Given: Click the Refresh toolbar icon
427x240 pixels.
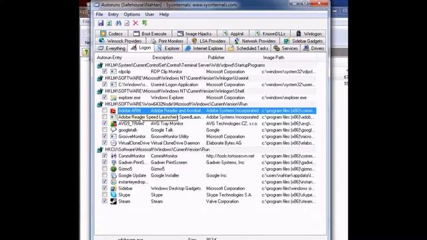Looking at the screenshot, I should [109, 23].
